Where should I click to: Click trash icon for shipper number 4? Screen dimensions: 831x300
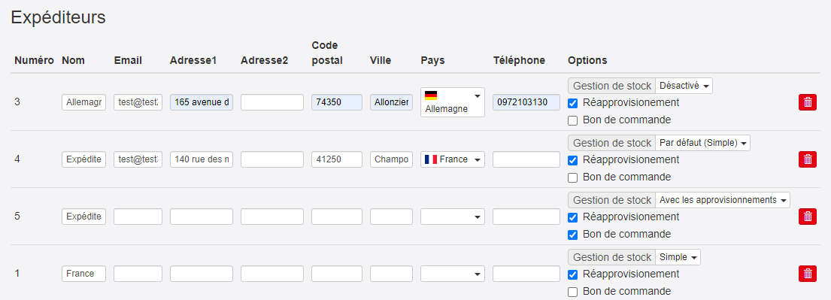coord(807,159)
